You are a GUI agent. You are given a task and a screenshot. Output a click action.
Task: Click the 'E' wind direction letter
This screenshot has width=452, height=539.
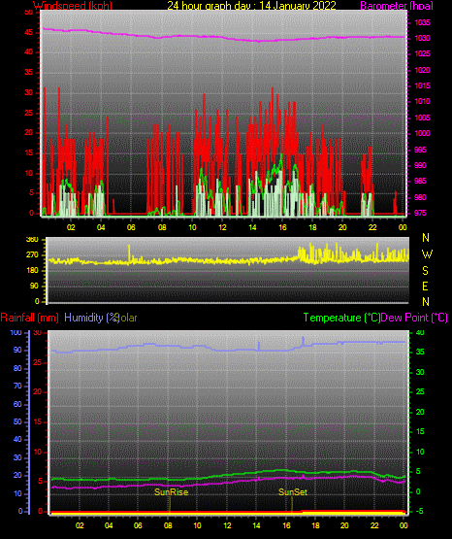pyautogui.click(x=425, y=286)
